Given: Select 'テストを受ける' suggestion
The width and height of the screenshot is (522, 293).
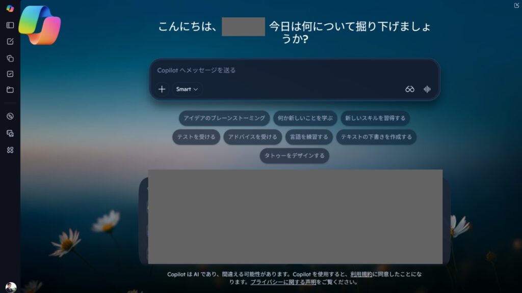Looking at the screenshot, I should click(196, 137).
